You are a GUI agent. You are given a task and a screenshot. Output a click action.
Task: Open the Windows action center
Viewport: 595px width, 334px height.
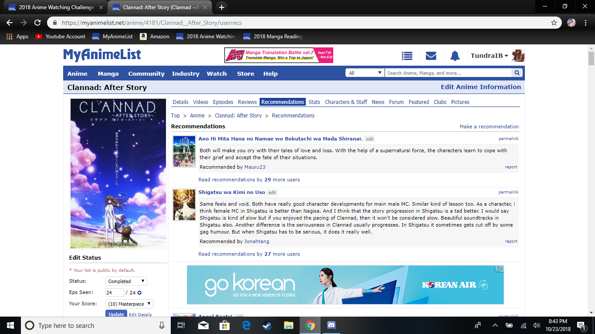(581, 325)
